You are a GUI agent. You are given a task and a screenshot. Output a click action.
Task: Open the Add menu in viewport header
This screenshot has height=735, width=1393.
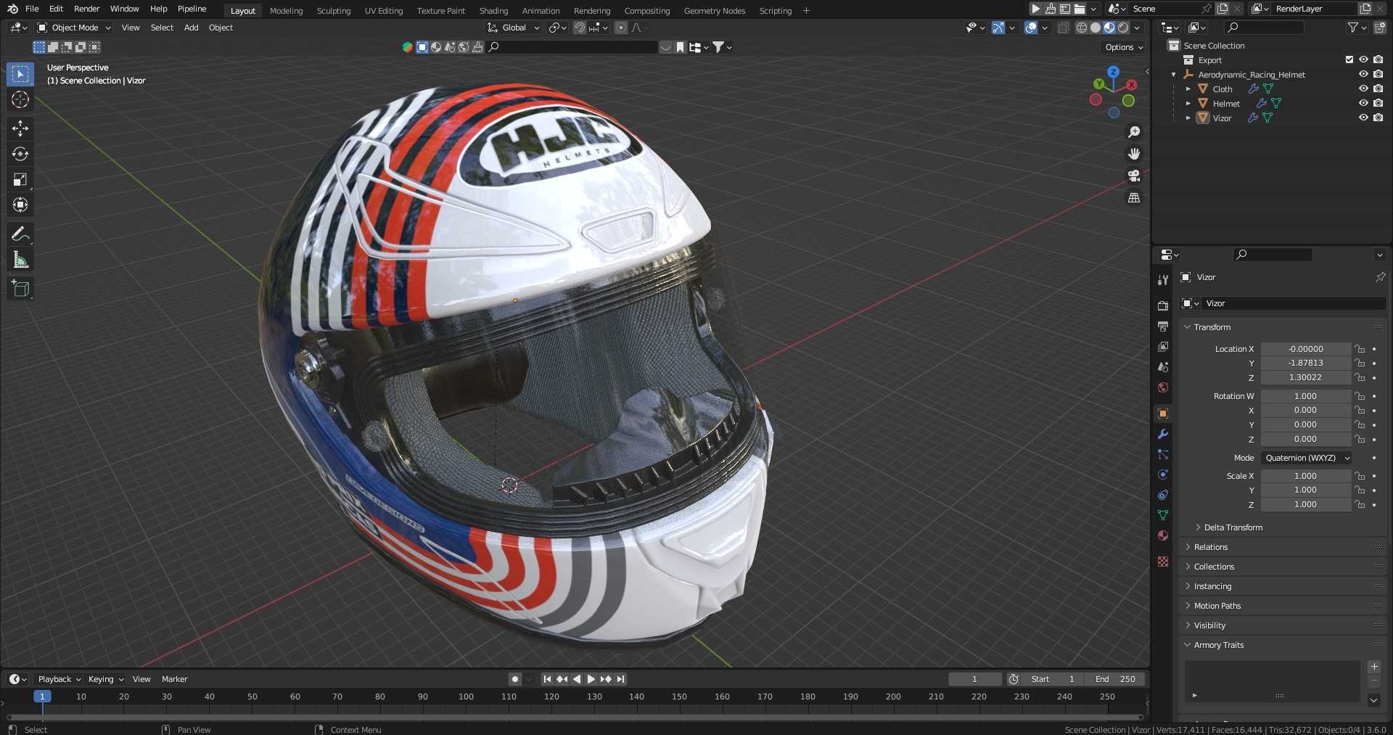191,28
